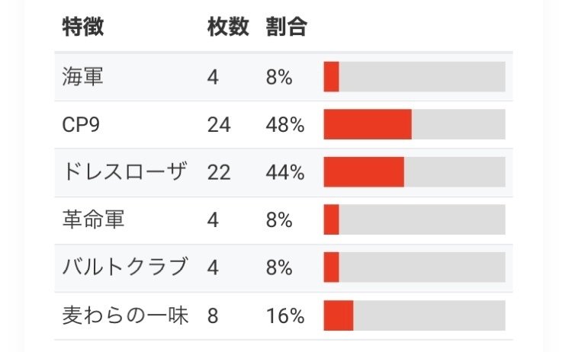
Task: Click the ドレスローザ 44% progress bar
Action: 414,172
